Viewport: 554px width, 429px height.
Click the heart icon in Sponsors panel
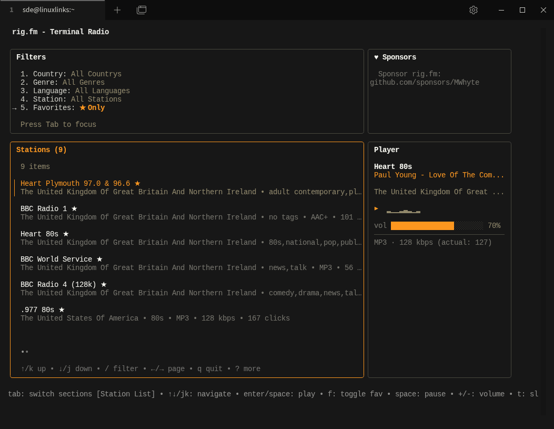376,57
